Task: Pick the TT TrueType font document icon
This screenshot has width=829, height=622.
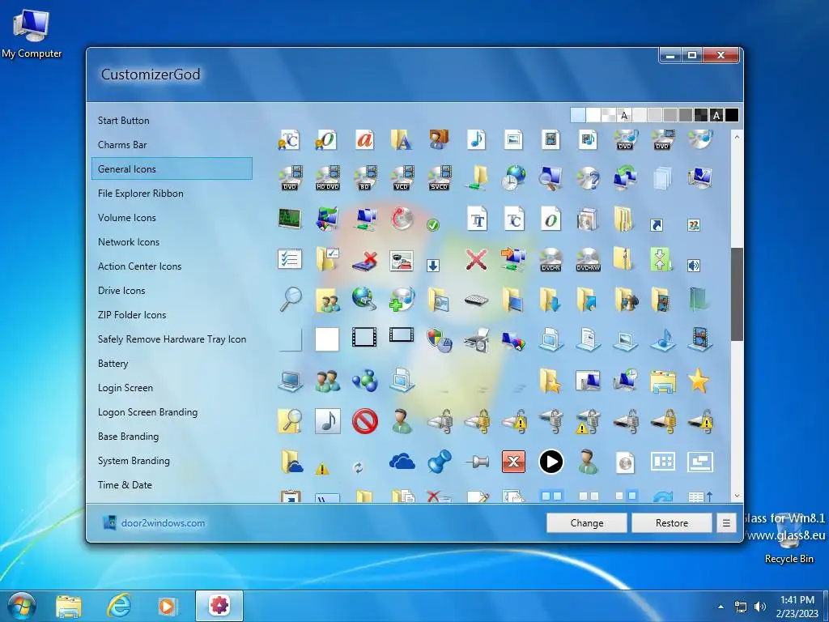Action: [x=477, y=219]
